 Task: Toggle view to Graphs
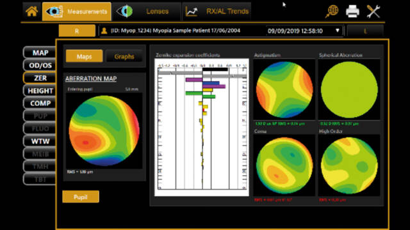click(x=124, y=56)
